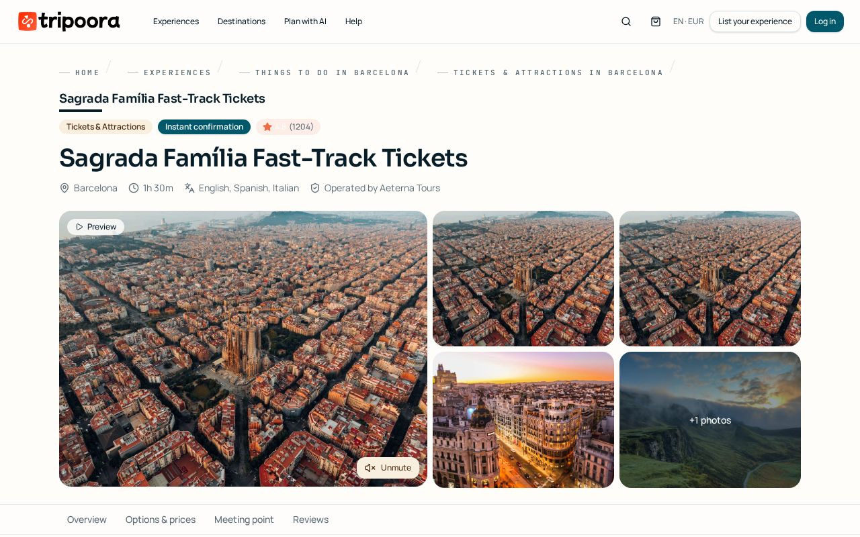
Task: Unmute the preview video
Action: point(388,468)
